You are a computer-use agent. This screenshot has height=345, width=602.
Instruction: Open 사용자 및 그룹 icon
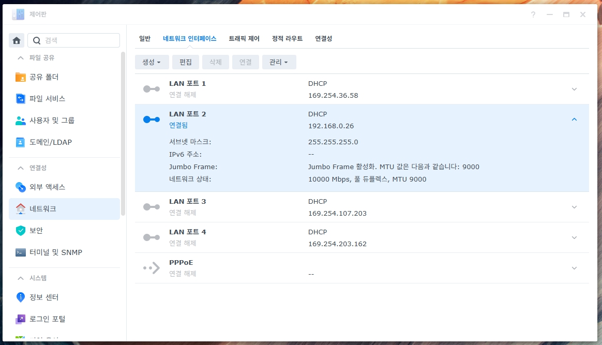(21, 121)
